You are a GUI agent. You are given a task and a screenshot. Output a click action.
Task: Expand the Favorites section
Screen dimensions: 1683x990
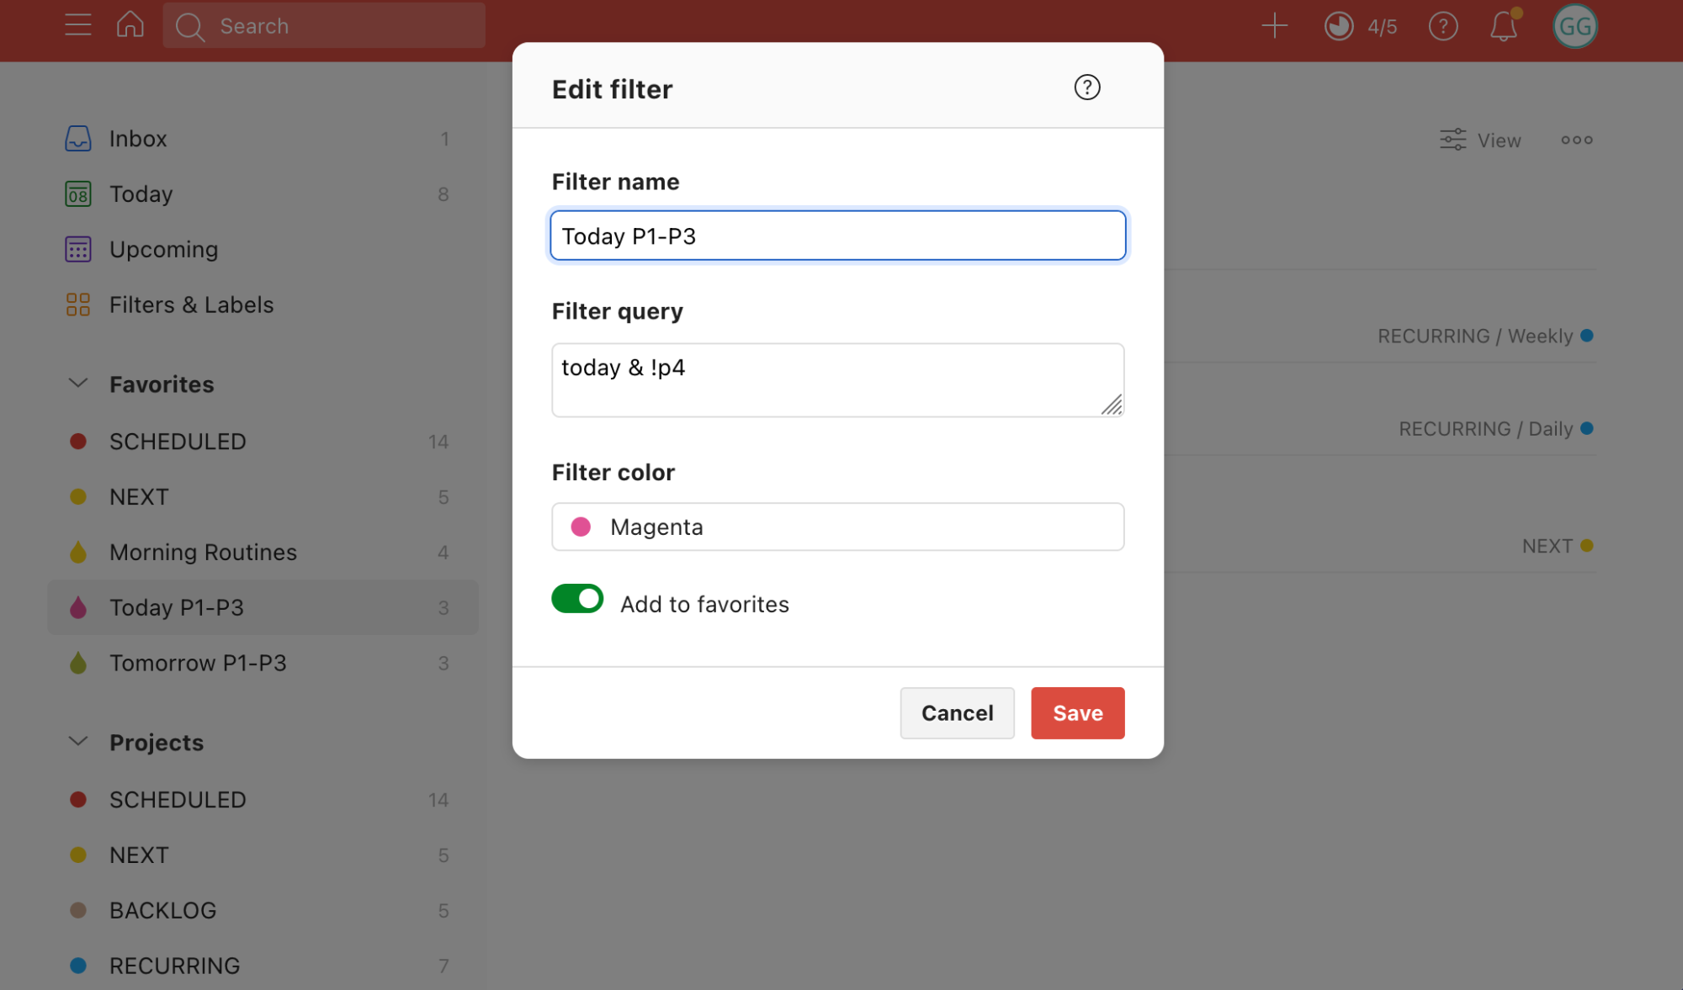[x=77, y=383]
